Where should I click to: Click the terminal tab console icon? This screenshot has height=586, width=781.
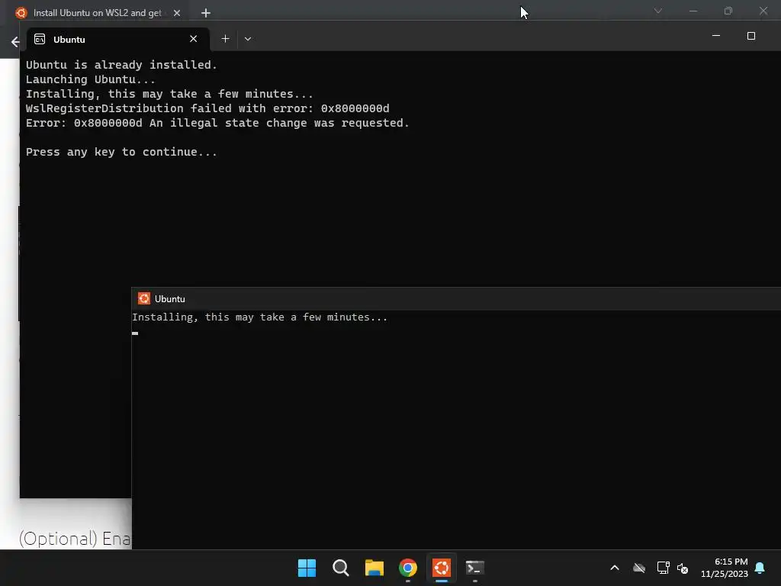[40, 39]
